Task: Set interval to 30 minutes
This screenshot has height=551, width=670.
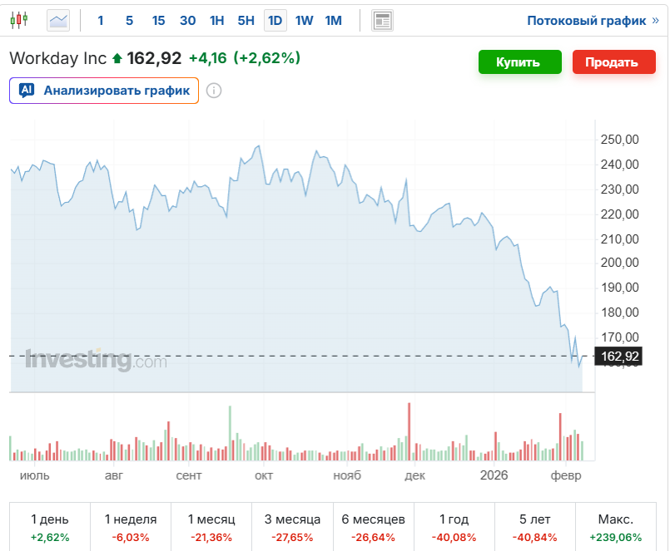Action: (x=187, y=21)
